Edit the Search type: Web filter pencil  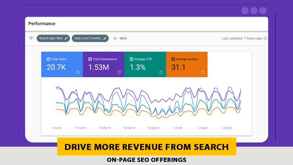coord(66,38)
